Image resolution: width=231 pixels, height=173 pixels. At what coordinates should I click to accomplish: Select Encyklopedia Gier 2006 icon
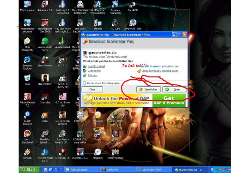(45, 26)
